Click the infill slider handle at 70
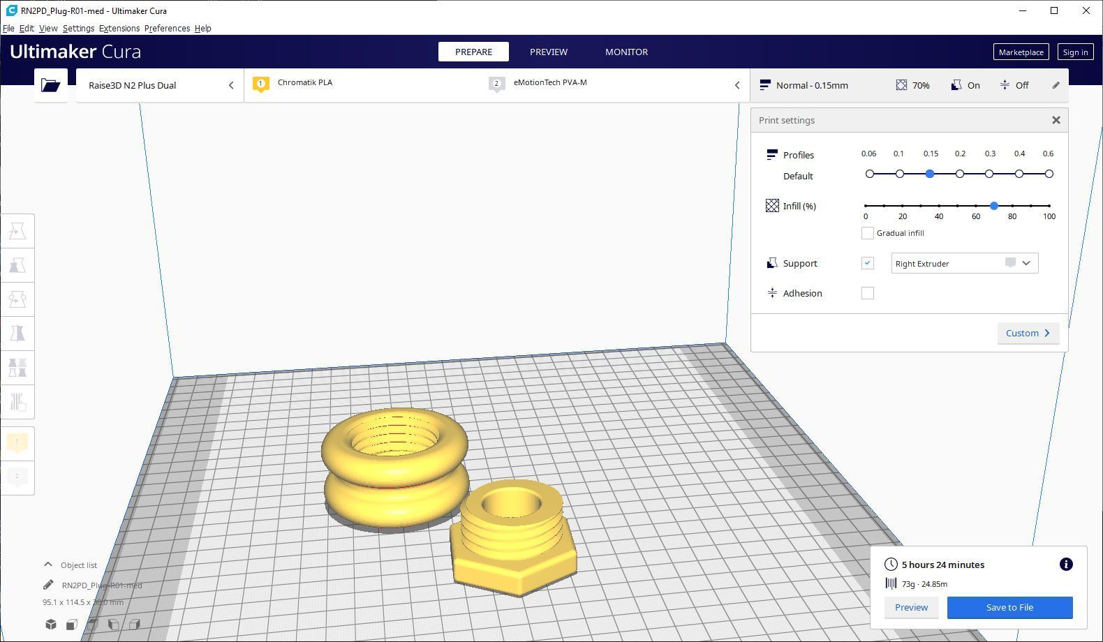Screen dimensions: 1103x642 pos(994,206)
